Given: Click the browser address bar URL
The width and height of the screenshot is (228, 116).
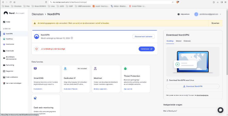Looking at the screenshot, I should pyautogui.click(x=70, y=2).
